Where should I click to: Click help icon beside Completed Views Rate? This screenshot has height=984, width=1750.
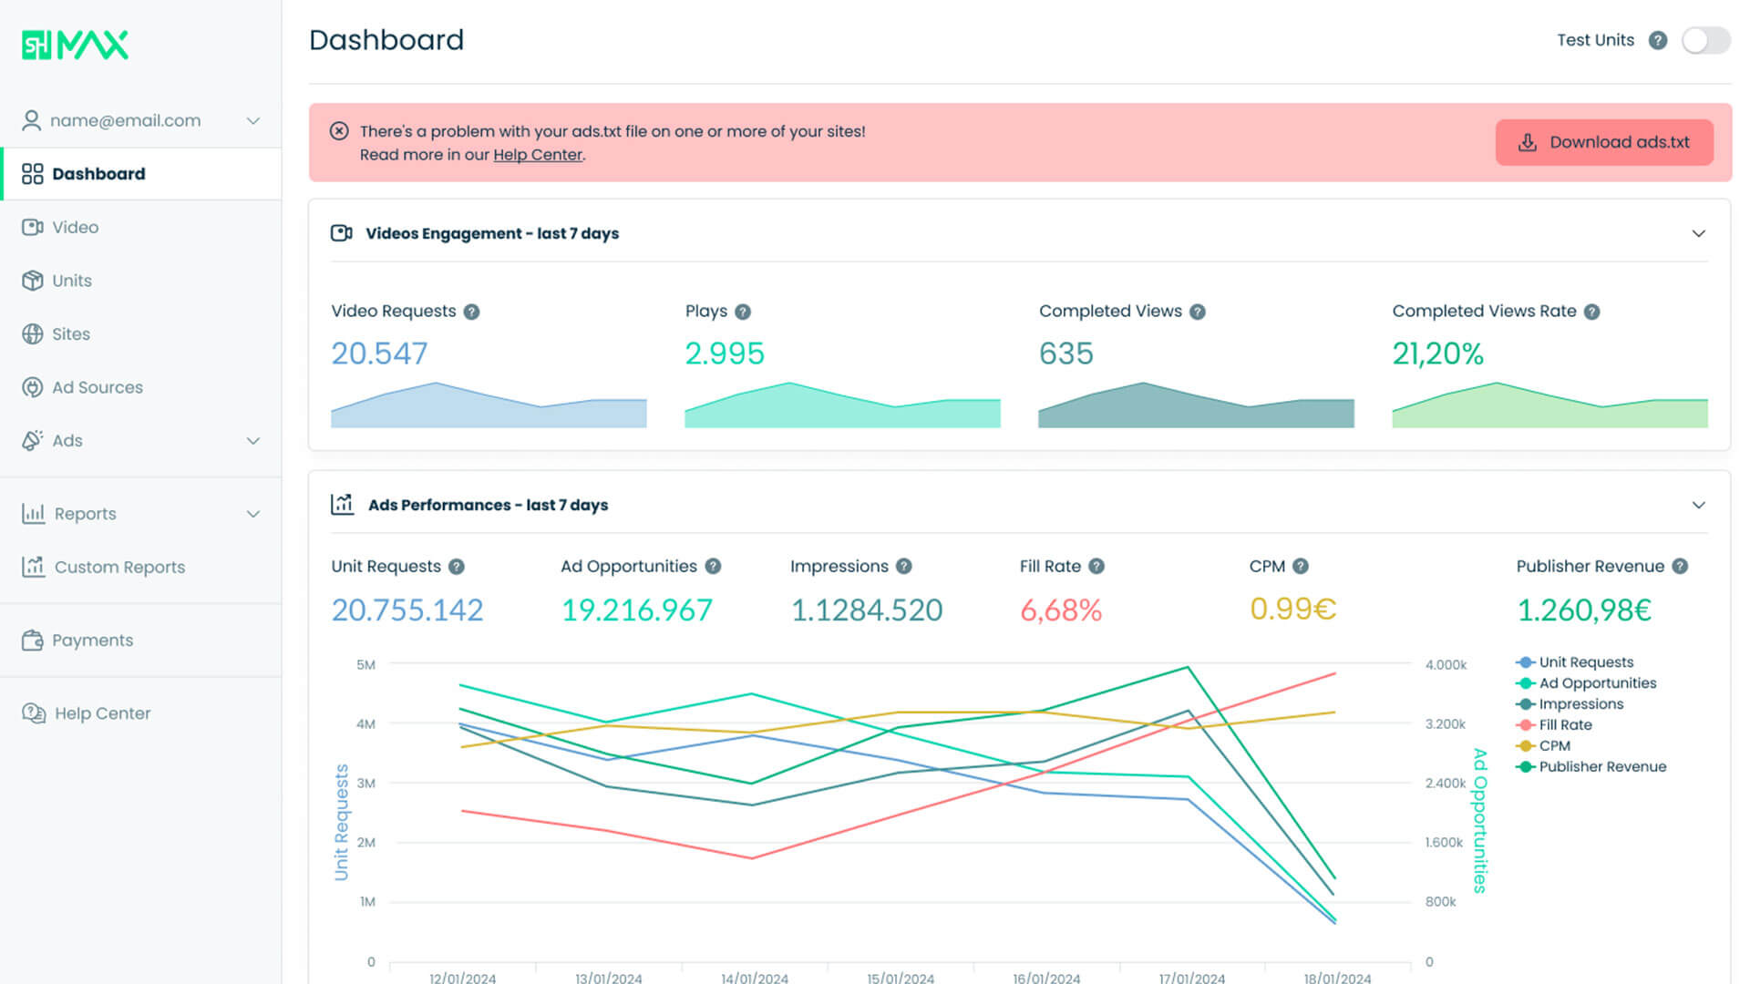click(1591, 312)
